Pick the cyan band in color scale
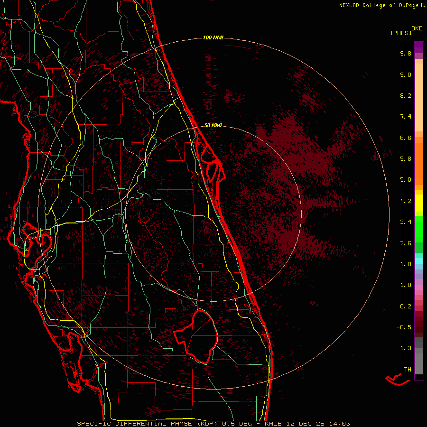The image size is (427, 427). (419, 261)
